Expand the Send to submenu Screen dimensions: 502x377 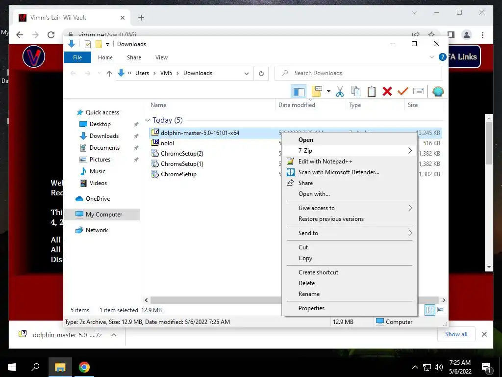pyautogui.click(x=350, y=233)
